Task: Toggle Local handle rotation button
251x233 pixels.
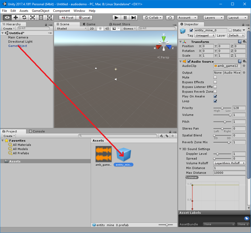Action: (84, 18)
